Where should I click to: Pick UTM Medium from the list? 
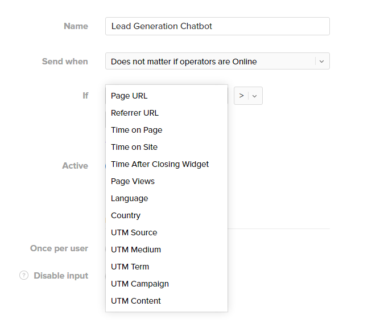pos(136,250)
